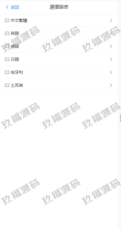Click the icon beside 德語
The height and width of the screenshot is (229, 121).
[7, 46]
